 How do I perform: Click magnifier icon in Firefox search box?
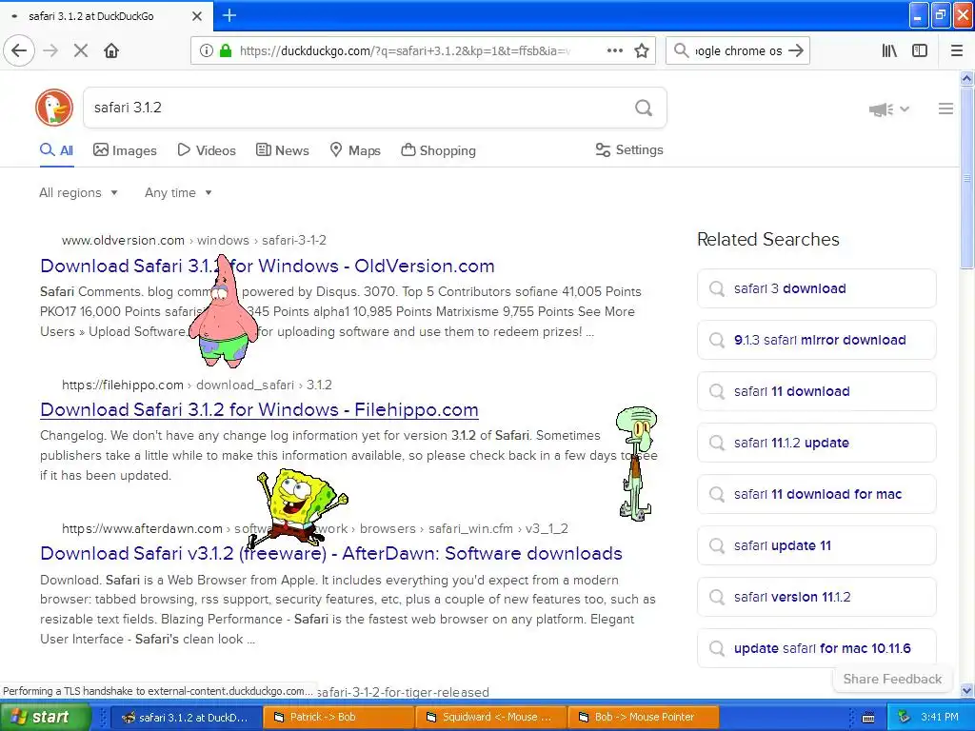pos(681,50)
